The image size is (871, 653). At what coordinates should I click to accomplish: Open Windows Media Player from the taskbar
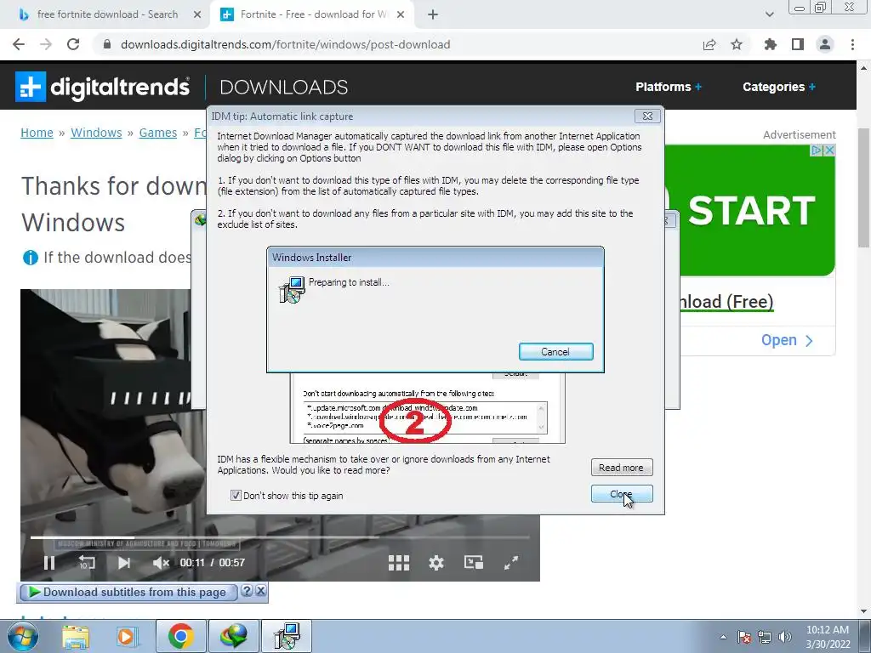click(126, 636)
